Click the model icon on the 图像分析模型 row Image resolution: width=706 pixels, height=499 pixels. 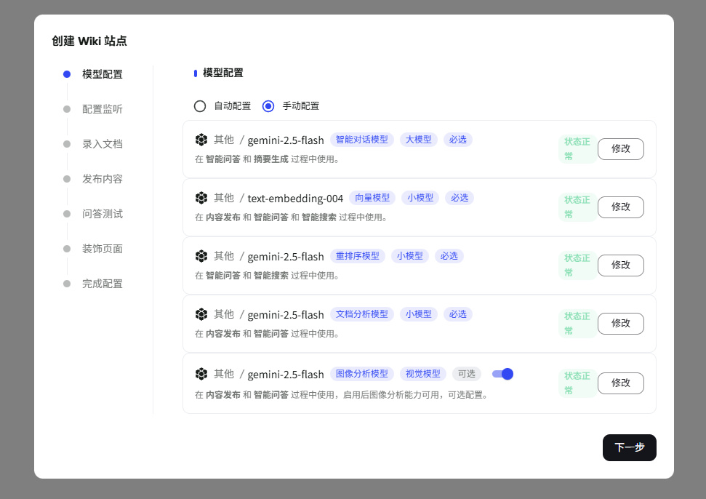click(201, 374)
